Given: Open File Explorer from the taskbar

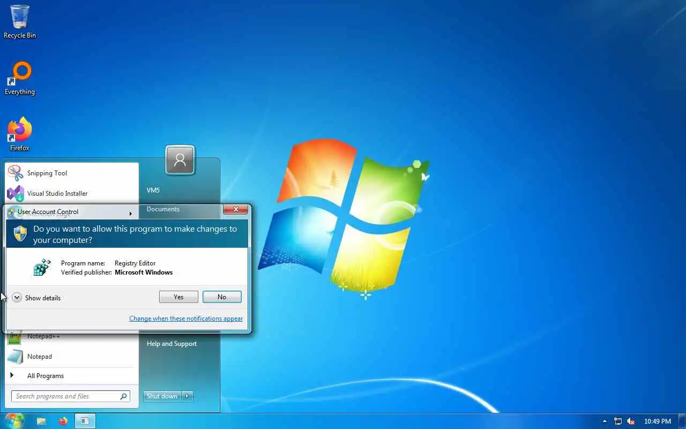Looking at the screenshot, I should [41, 421].
